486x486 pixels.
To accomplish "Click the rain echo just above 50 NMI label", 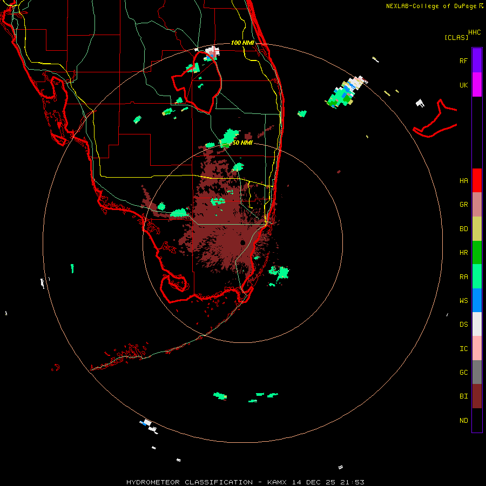I will click(230, 137).
